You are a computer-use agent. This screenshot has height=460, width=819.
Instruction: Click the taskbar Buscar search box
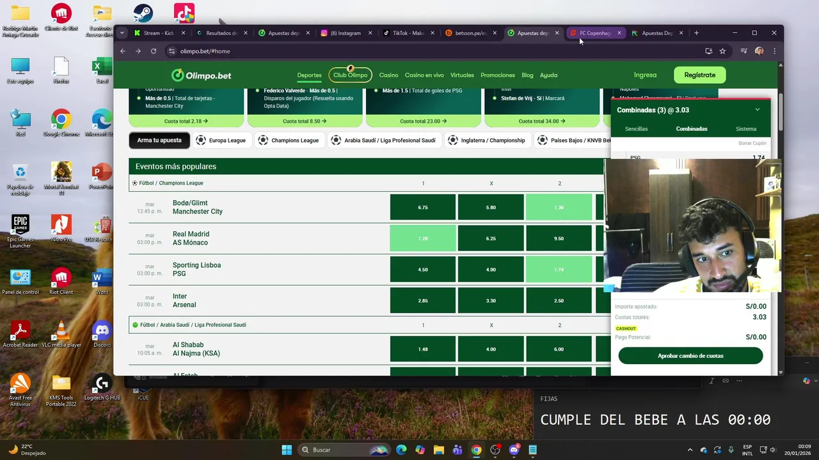coord(345,450)
